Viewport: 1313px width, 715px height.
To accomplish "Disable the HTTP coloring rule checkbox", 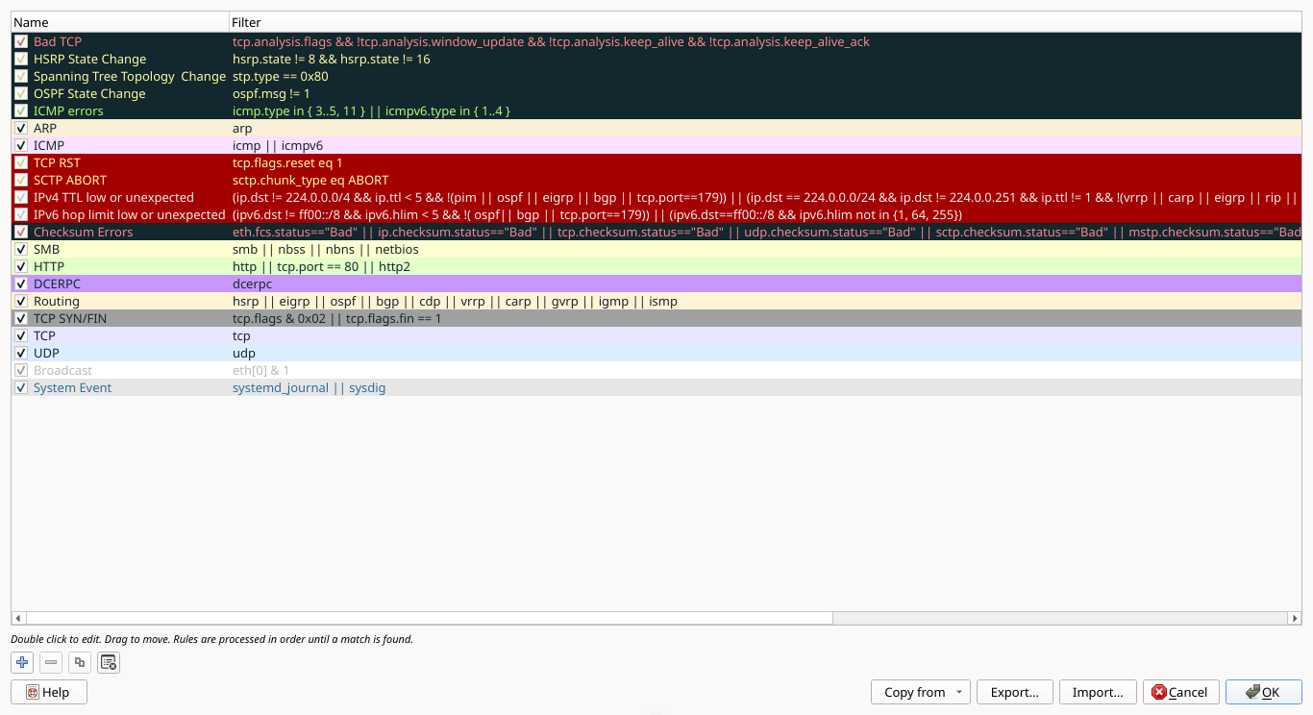I will 21,267.
